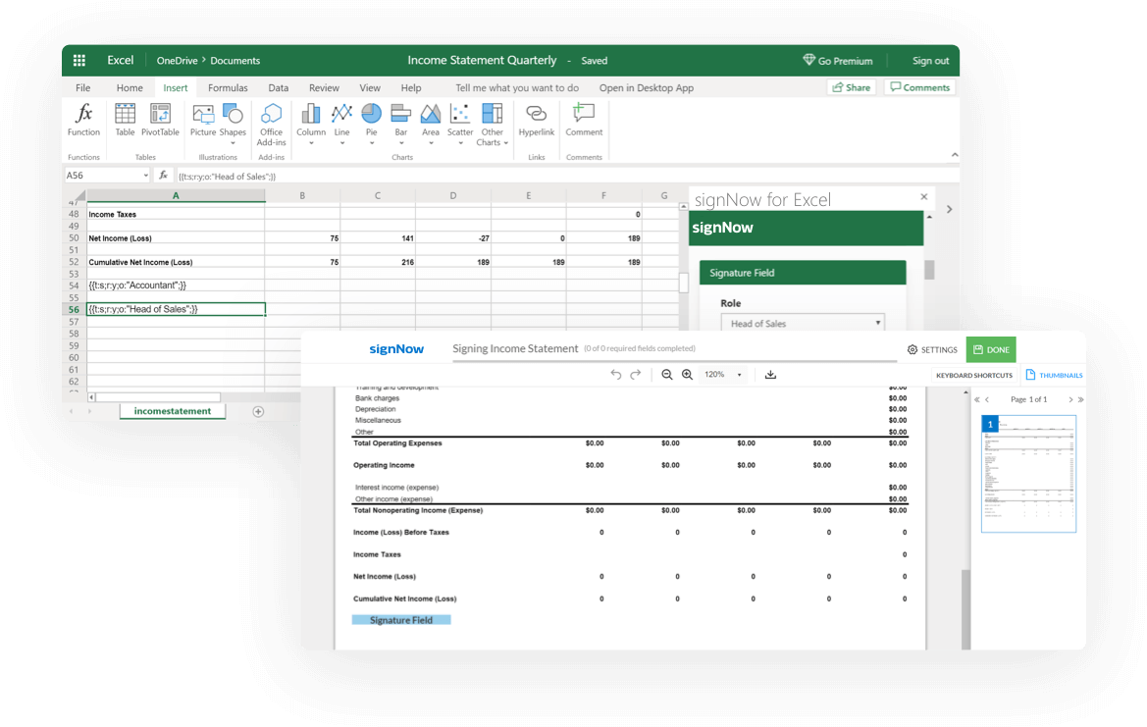The image size is (1147, 727).
Task: Open the Comments button
Action: [x=920, y=87]
